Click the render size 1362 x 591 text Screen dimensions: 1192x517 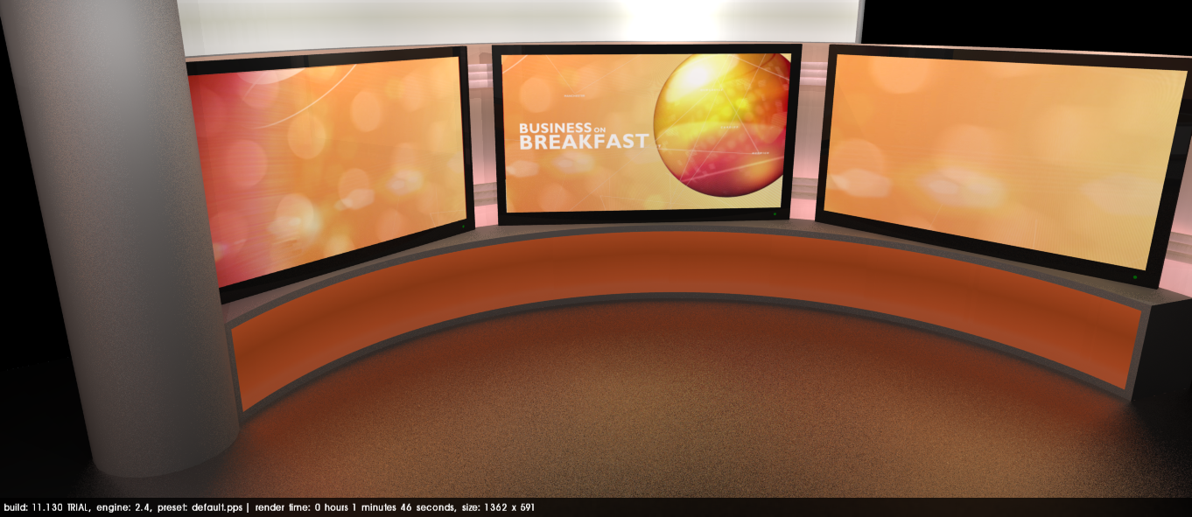(497, 507)
